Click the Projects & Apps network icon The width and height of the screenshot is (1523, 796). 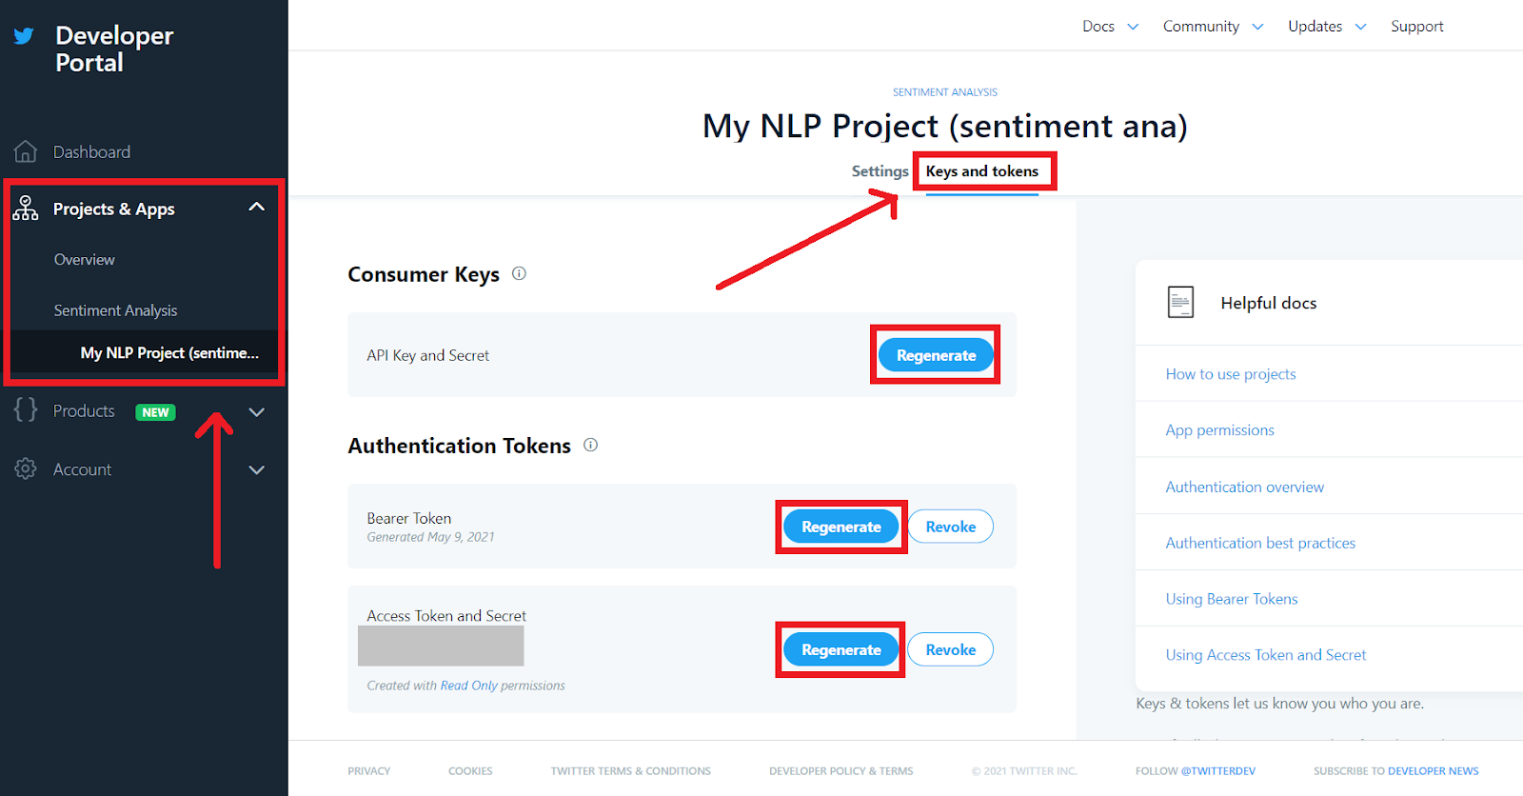[x=26, y=209]
